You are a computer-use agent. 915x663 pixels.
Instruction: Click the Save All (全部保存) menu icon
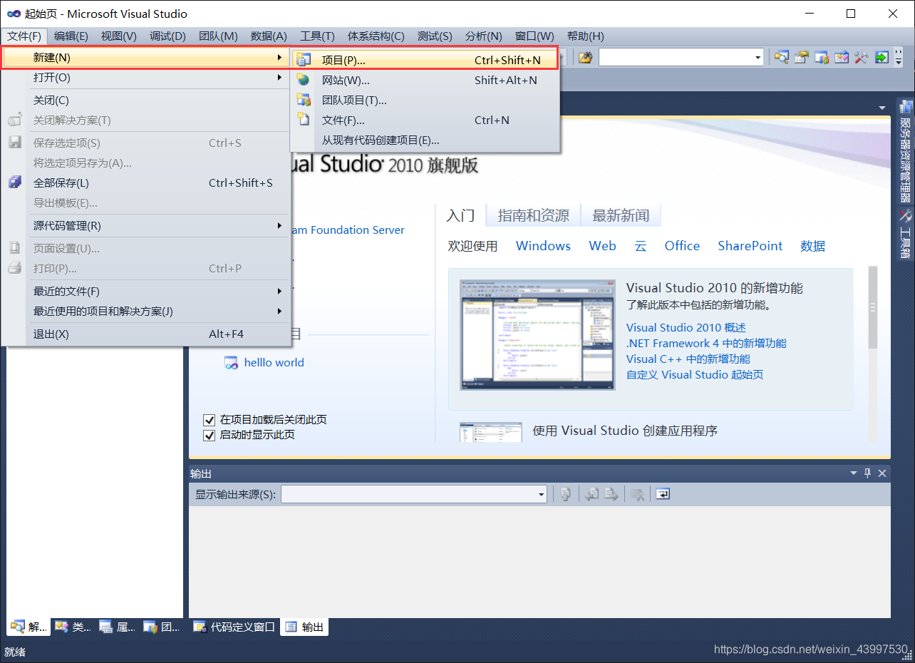(x=14, y=183)
